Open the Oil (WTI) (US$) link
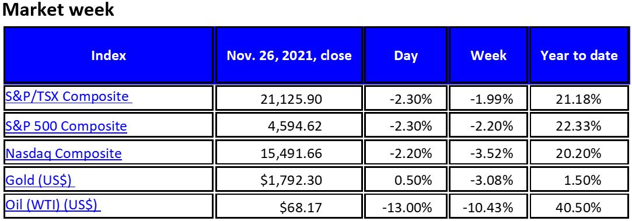Image resolution: width=632 pixels, height=221 pixels. point(53,206)
